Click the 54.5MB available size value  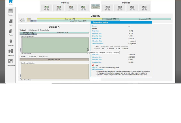coord(131,62)
